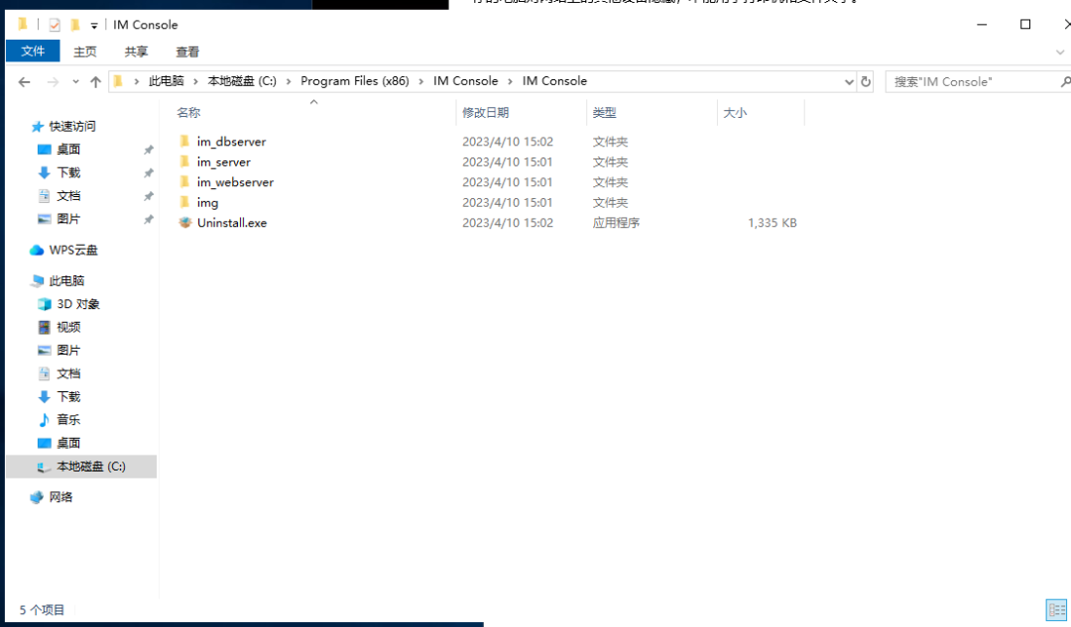Open the 查看 ribbon tab
Image resolution: width=1071 pixels, height=627 pixels.
coord(187,52)
